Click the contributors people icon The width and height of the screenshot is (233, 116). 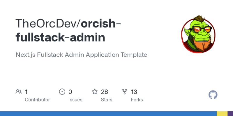point(19,92)
